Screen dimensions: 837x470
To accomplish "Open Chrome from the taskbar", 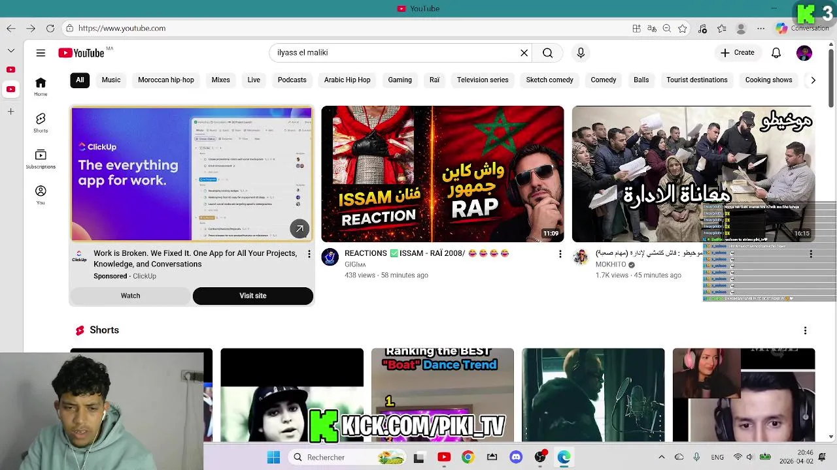I will point(468,458).
